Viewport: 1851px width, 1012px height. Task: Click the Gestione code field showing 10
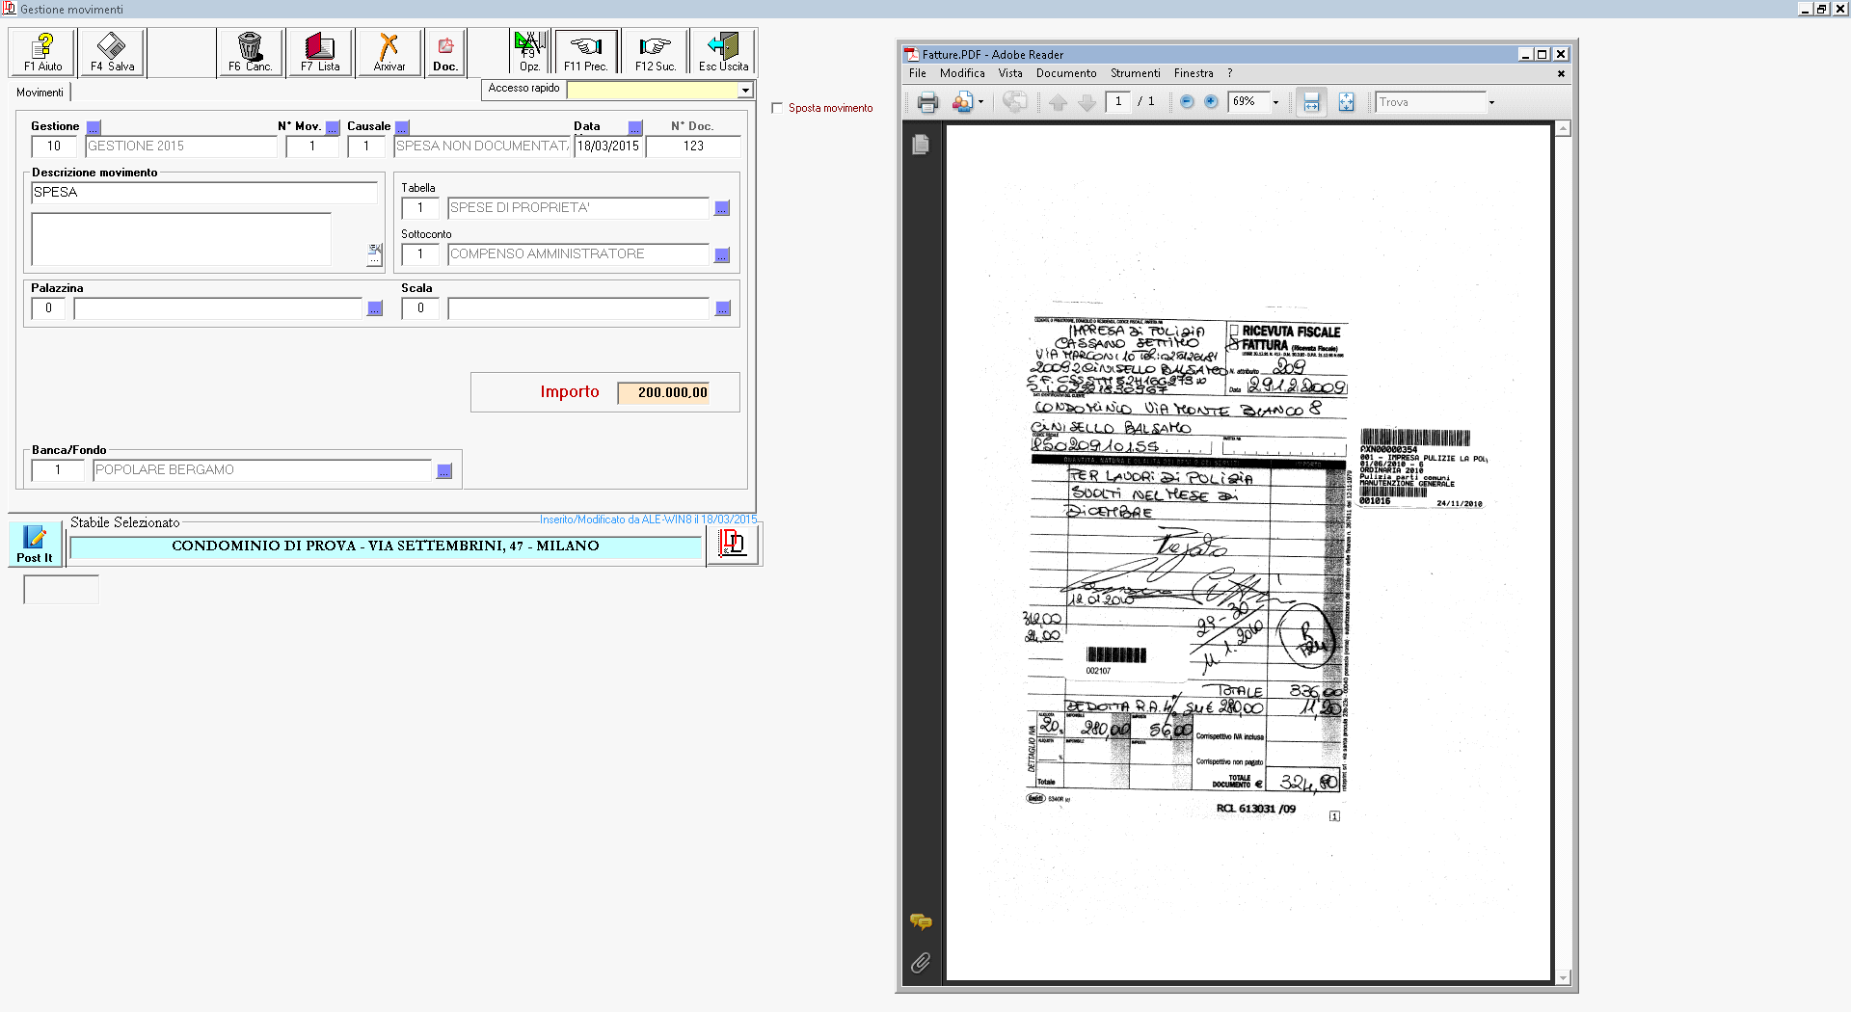coord(54,146)
